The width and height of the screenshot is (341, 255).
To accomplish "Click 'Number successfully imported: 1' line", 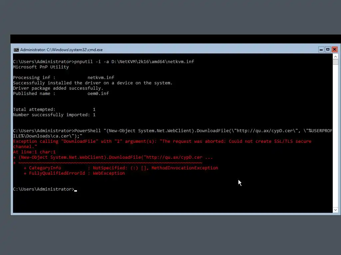I will pos(54,115).
